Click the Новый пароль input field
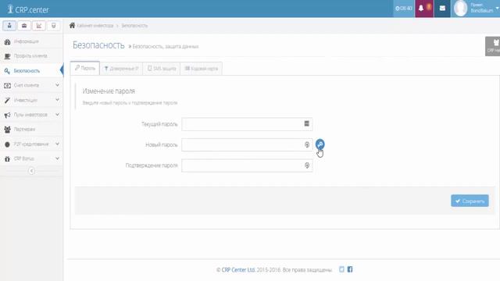This screenshot has width=500, height=281. click(x=247, y=144)
